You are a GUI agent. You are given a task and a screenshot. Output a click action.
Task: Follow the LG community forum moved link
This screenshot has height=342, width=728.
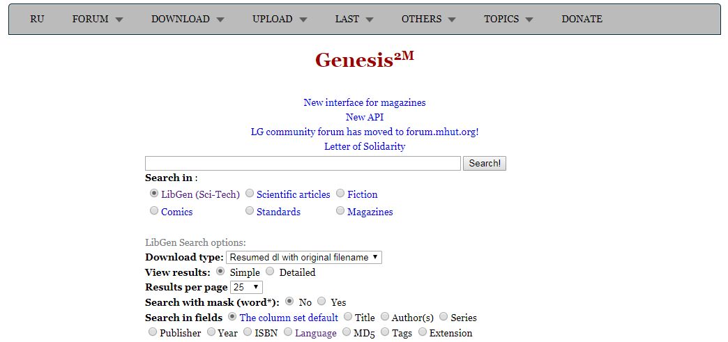[365, 132]
